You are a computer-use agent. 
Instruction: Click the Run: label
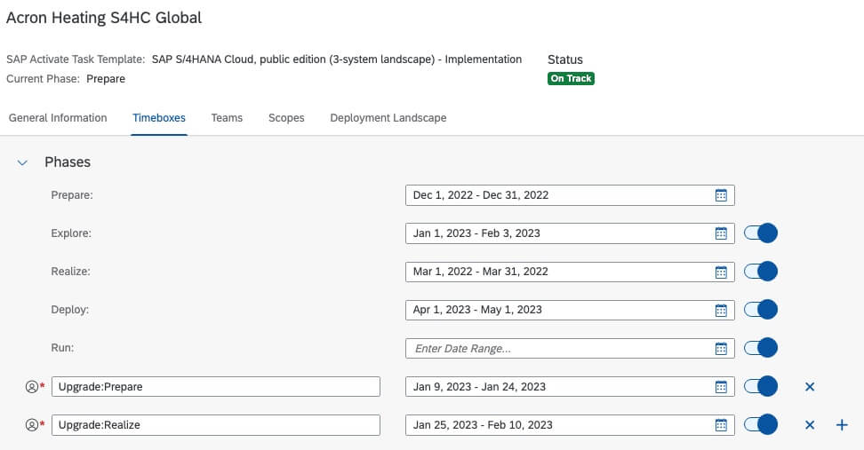point(62,348)
